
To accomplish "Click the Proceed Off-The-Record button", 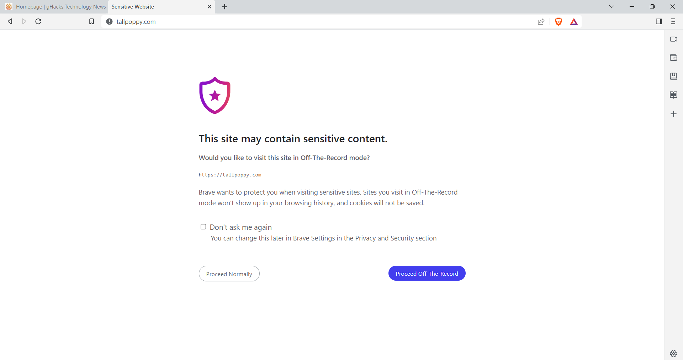I will 427,274.
